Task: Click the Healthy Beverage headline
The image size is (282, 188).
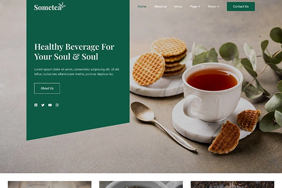Action: [74, 52]
